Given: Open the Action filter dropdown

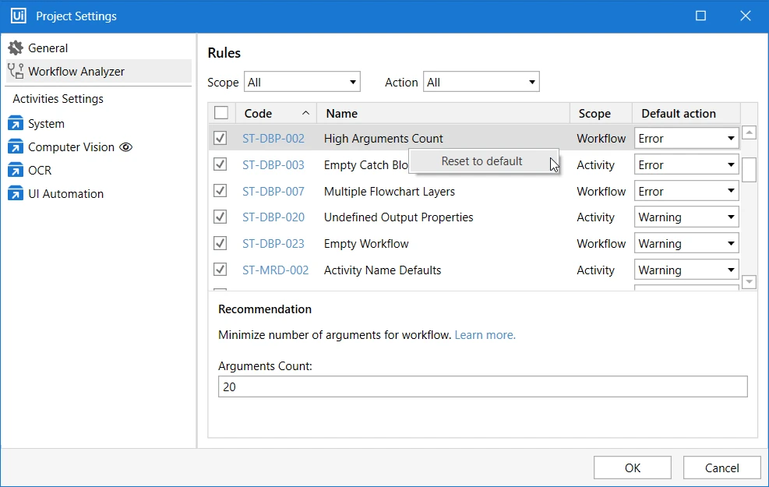Looking at the screenshot, I should coord(482,82).
